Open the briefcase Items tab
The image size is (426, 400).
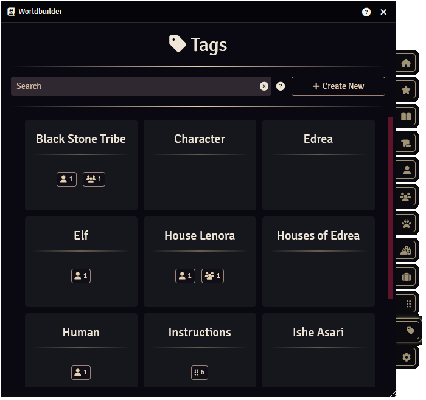(x=406, y=277)
